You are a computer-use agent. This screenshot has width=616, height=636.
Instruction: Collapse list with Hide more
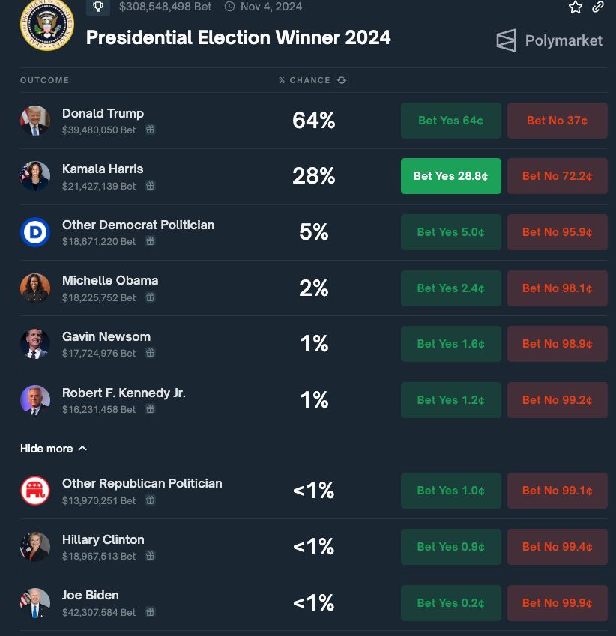[x=53, y=449]
